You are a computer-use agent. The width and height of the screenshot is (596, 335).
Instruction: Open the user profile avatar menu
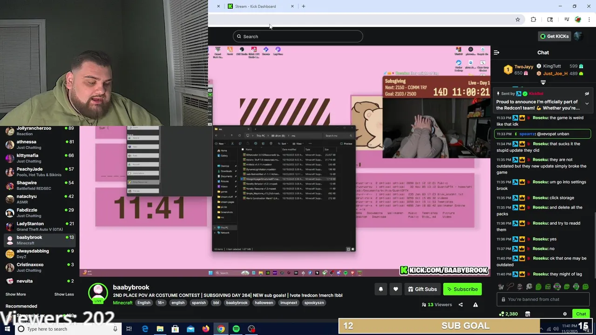(578, 36)
